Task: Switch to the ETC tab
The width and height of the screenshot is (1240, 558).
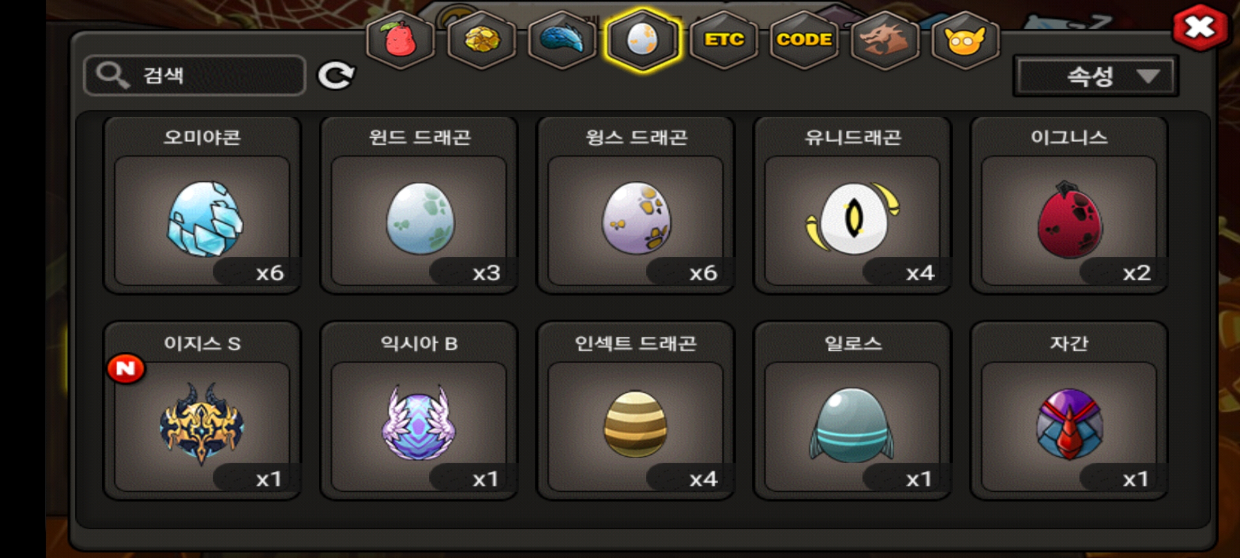Action: [724, 40]
